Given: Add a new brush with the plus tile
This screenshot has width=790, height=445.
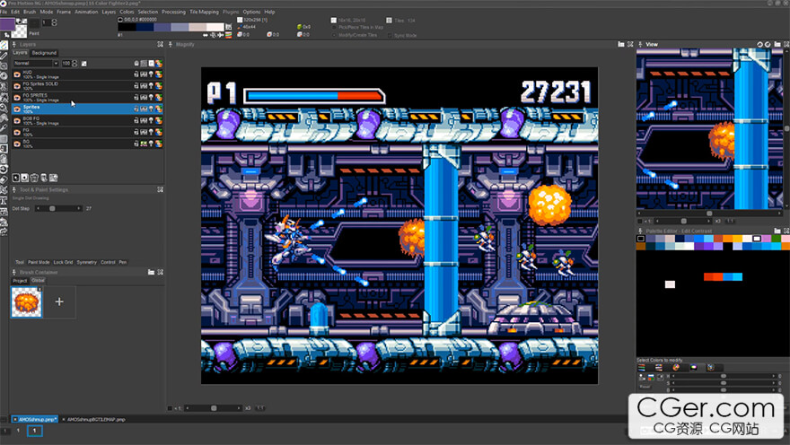Looking at the screenshot, I should point(59,301).
